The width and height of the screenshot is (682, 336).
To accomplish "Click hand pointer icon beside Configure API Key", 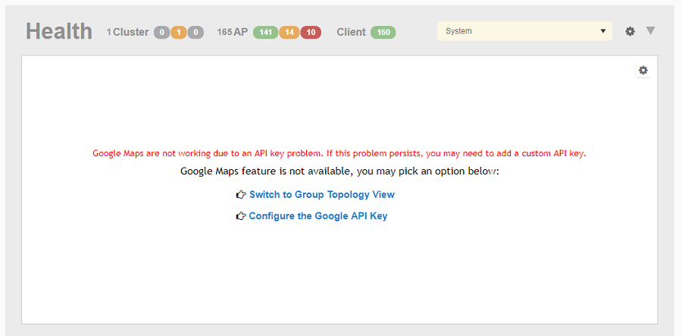I will [241, 216].
